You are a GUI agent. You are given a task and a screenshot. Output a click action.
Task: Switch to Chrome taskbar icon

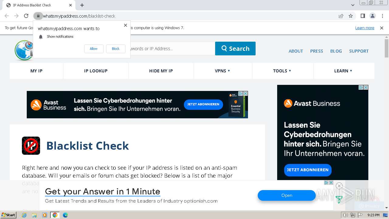tap(55, 215)
